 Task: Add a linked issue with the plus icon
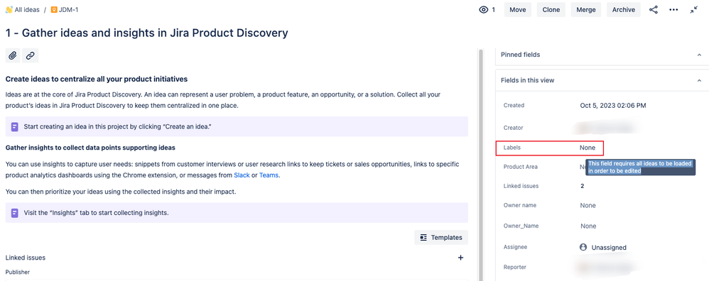pos(461,258)
